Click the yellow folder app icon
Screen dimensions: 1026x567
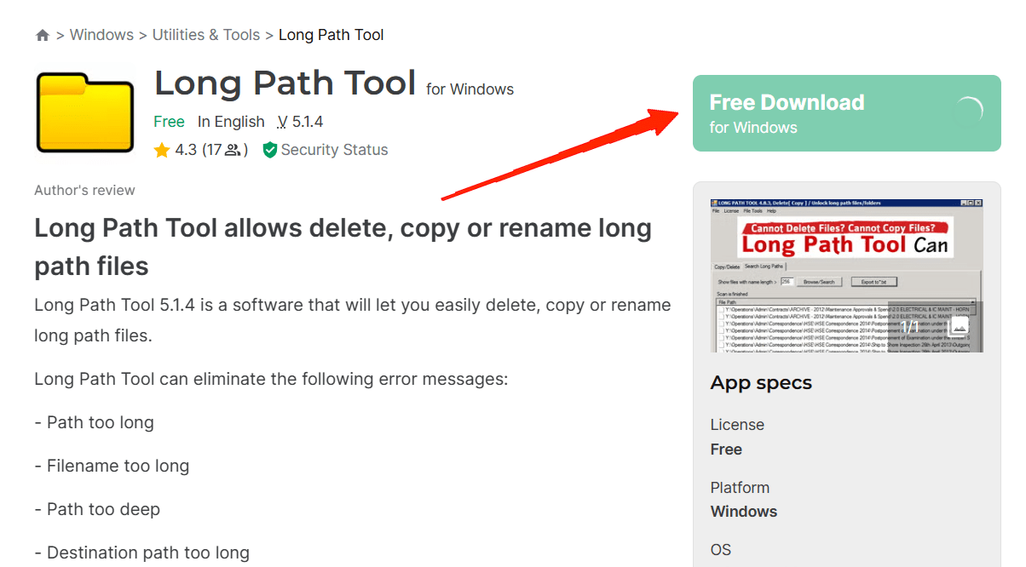tap(85, 112)
